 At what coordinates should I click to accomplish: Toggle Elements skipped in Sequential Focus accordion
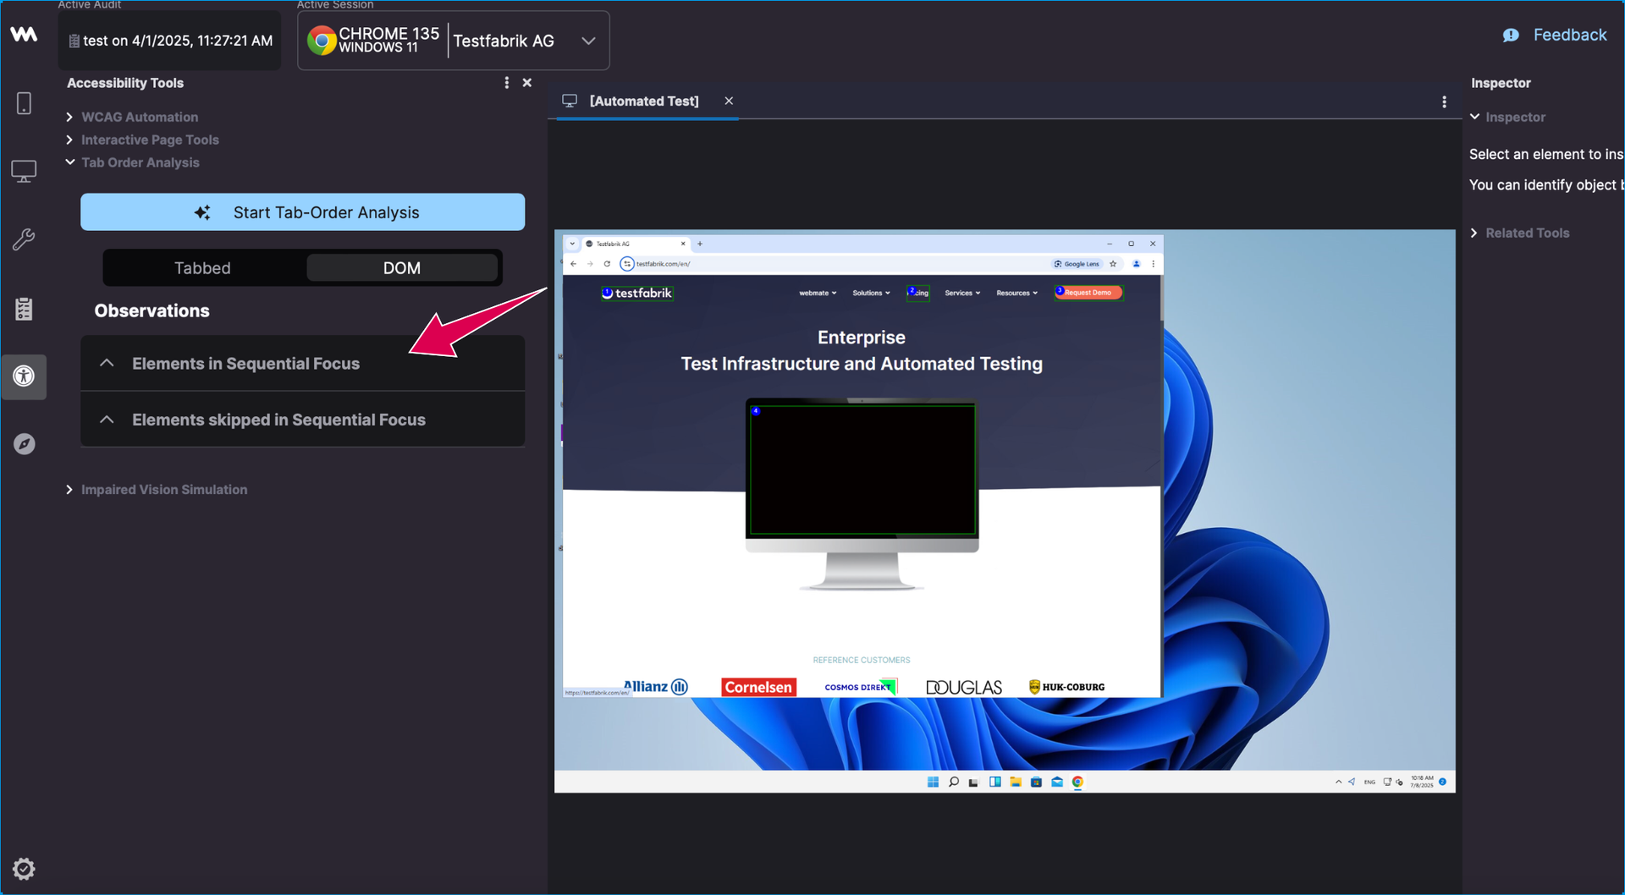[302, 420]
